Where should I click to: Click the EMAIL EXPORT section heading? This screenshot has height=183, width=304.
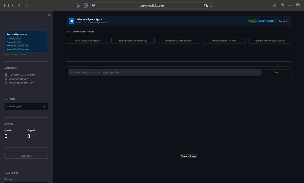click(11, 173)
